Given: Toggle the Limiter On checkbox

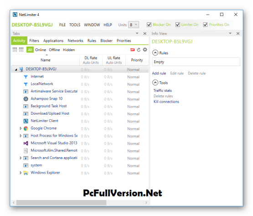Looking at the screenshot, I should [177, 25].
